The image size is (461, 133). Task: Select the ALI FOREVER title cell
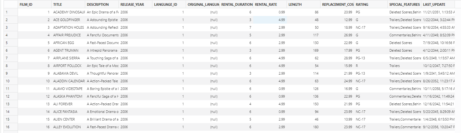(68, 104)
